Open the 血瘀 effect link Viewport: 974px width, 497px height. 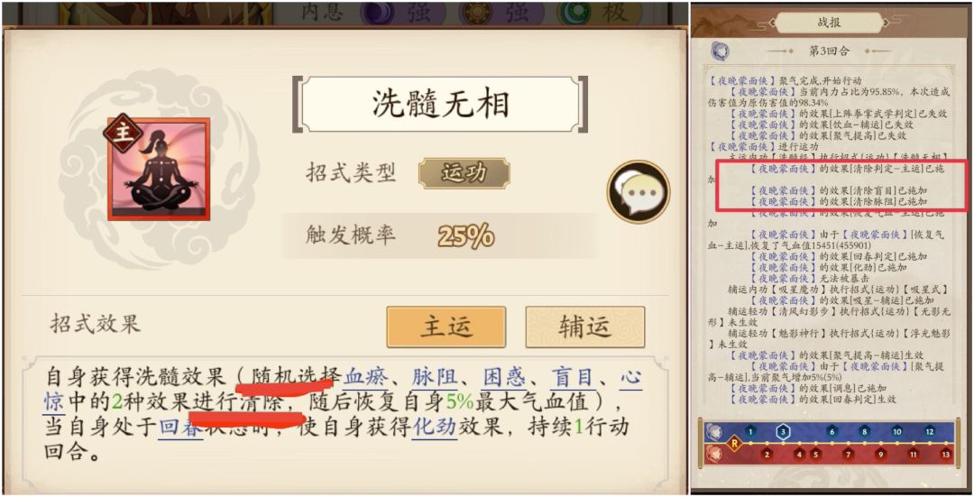click(365, 377)
